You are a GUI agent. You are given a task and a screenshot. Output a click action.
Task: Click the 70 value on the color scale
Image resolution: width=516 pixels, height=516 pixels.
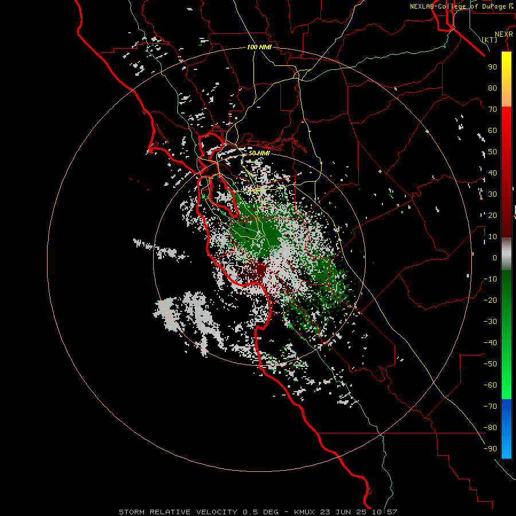[492, 110]
